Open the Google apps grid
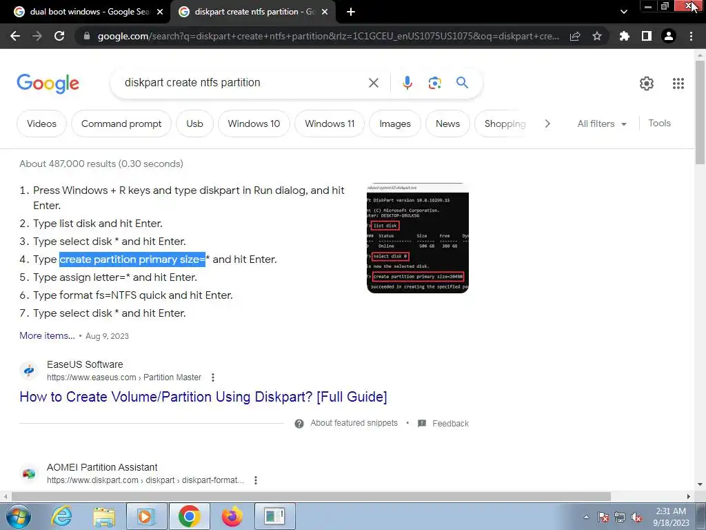This screenshot has width=706, height=530. tap(678, 84)
